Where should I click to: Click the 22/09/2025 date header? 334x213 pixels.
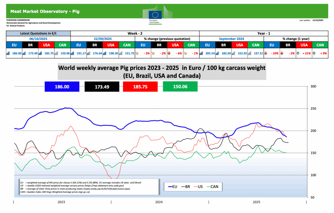coord(103,39)
